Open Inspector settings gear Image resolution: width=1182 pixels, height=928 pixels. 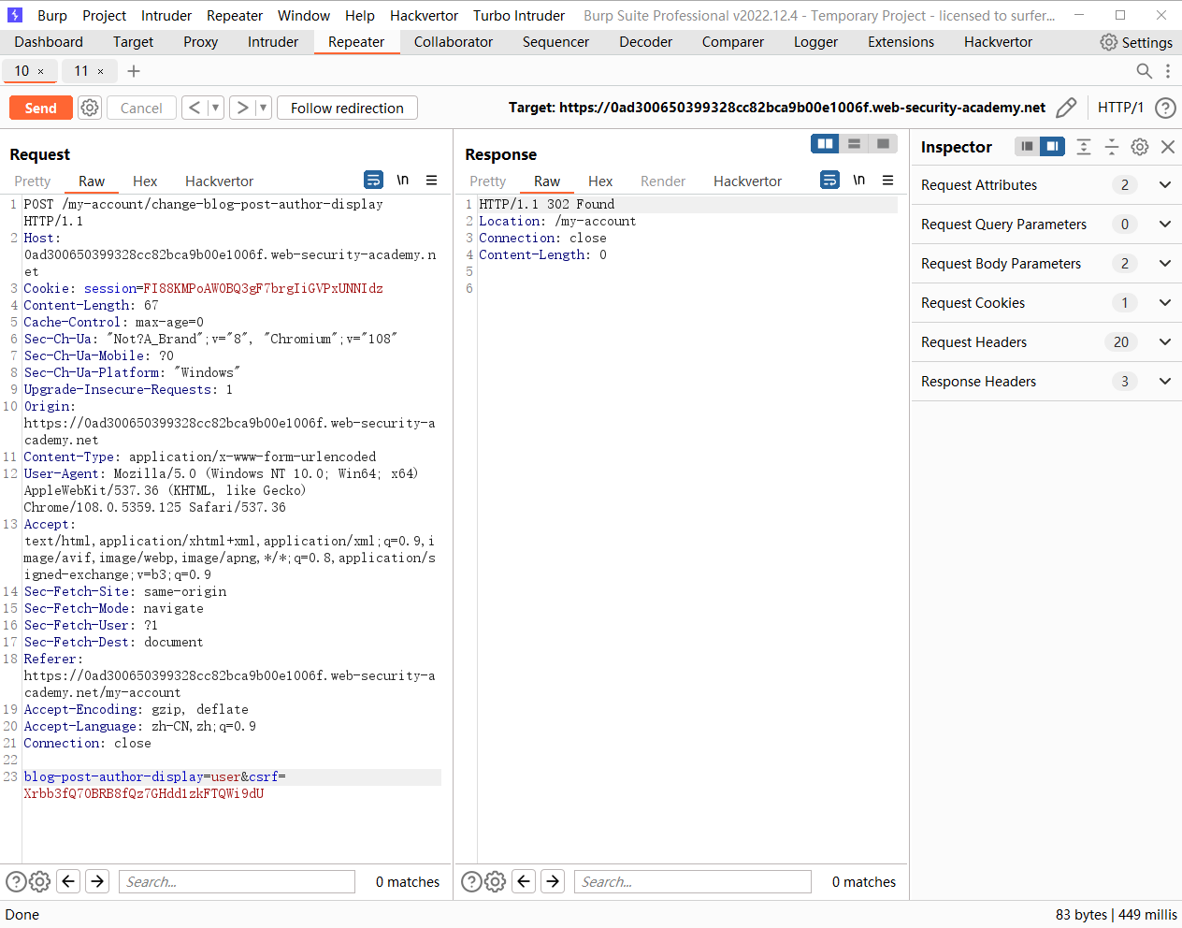pyautogui.click(x=1140, y=146)
